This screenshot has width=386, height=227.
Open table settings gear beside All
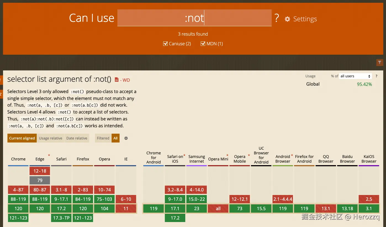pos(126,138)
